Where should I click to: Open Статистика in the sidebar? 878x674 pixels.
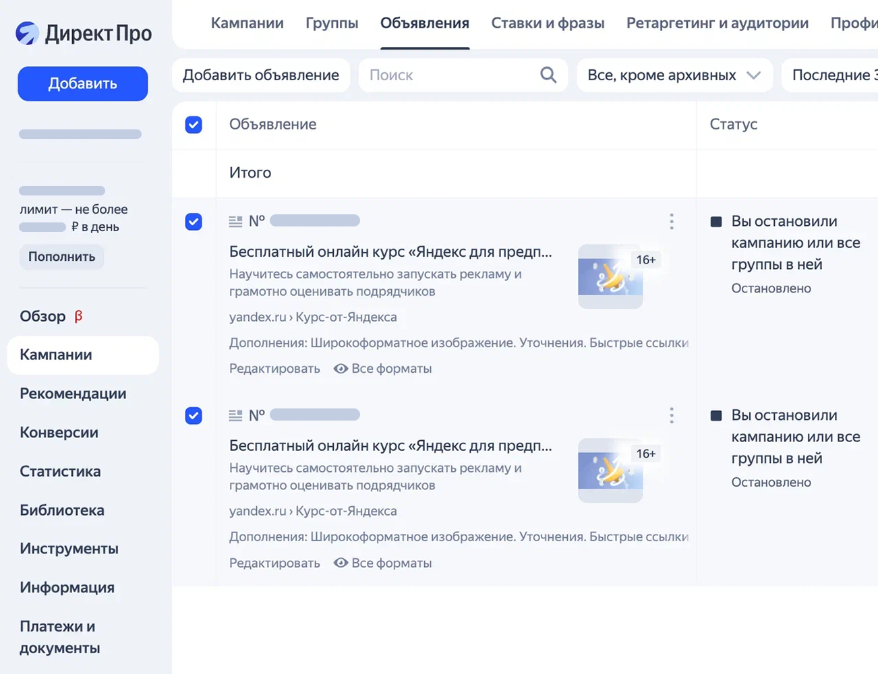pos(60,471)
